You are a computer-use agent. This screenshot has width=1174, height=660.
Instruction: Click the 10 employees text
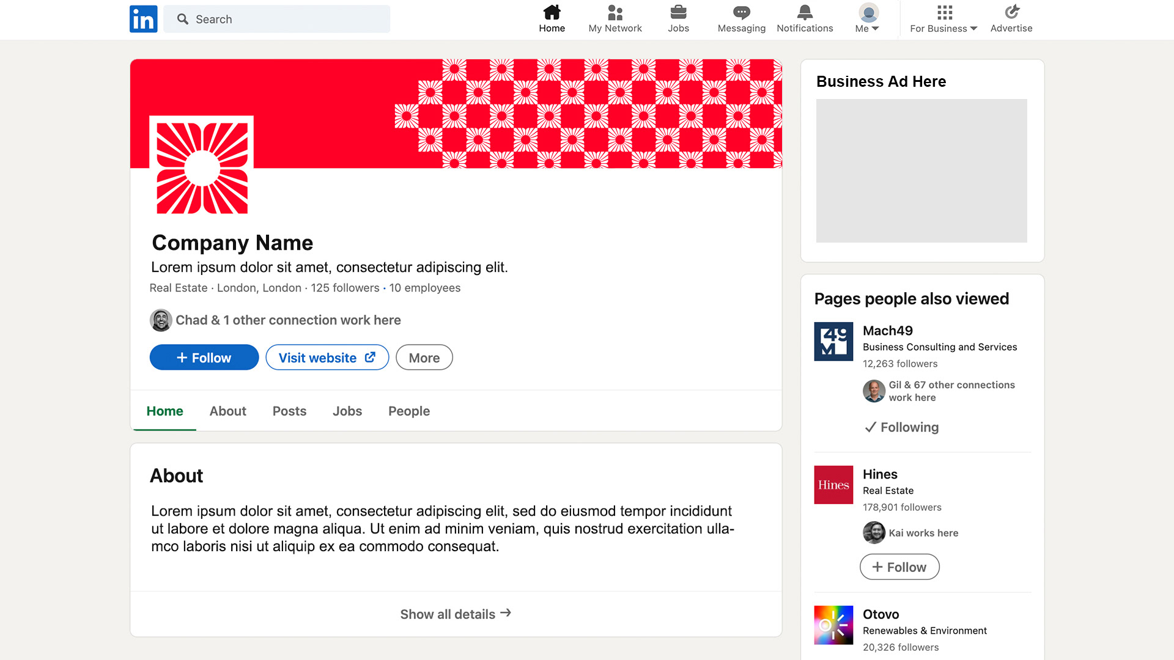[x=425, y=288]
